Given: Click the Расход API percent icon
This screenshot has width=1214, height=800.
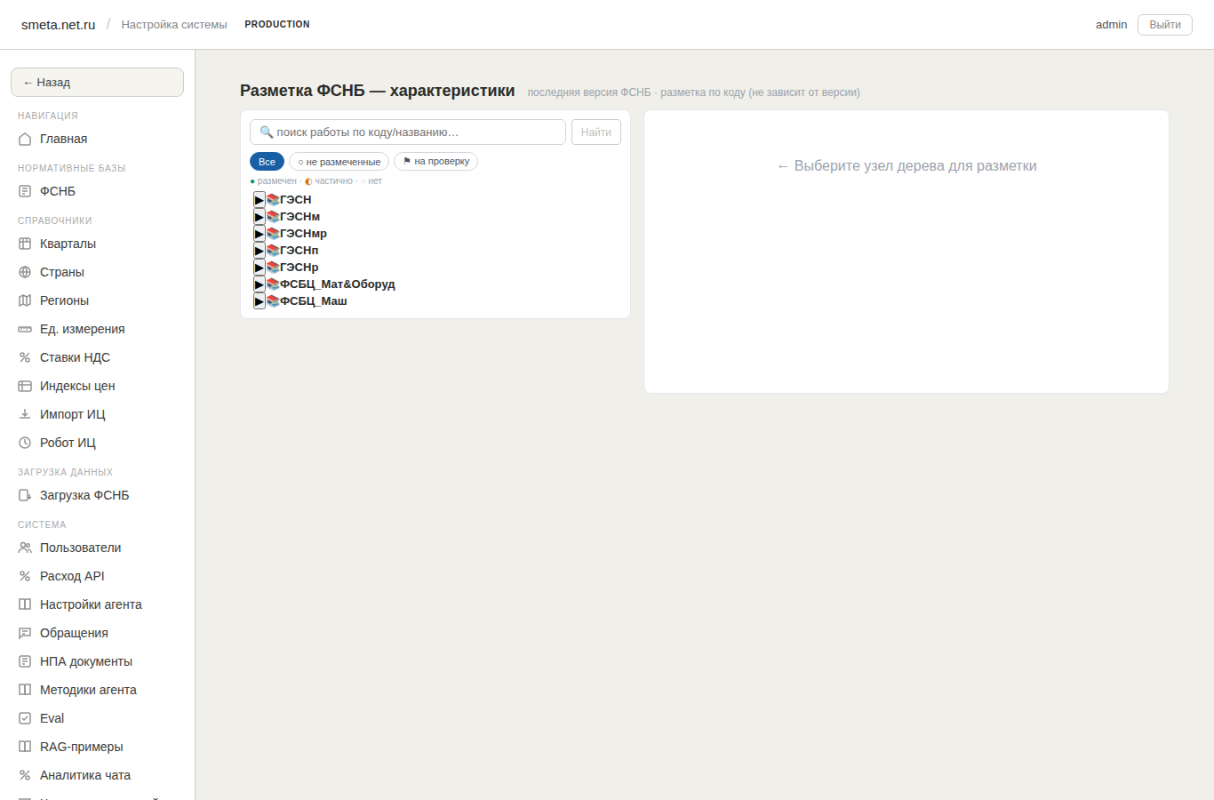Looking at the screenshot, I should click(x=25, y=576).
